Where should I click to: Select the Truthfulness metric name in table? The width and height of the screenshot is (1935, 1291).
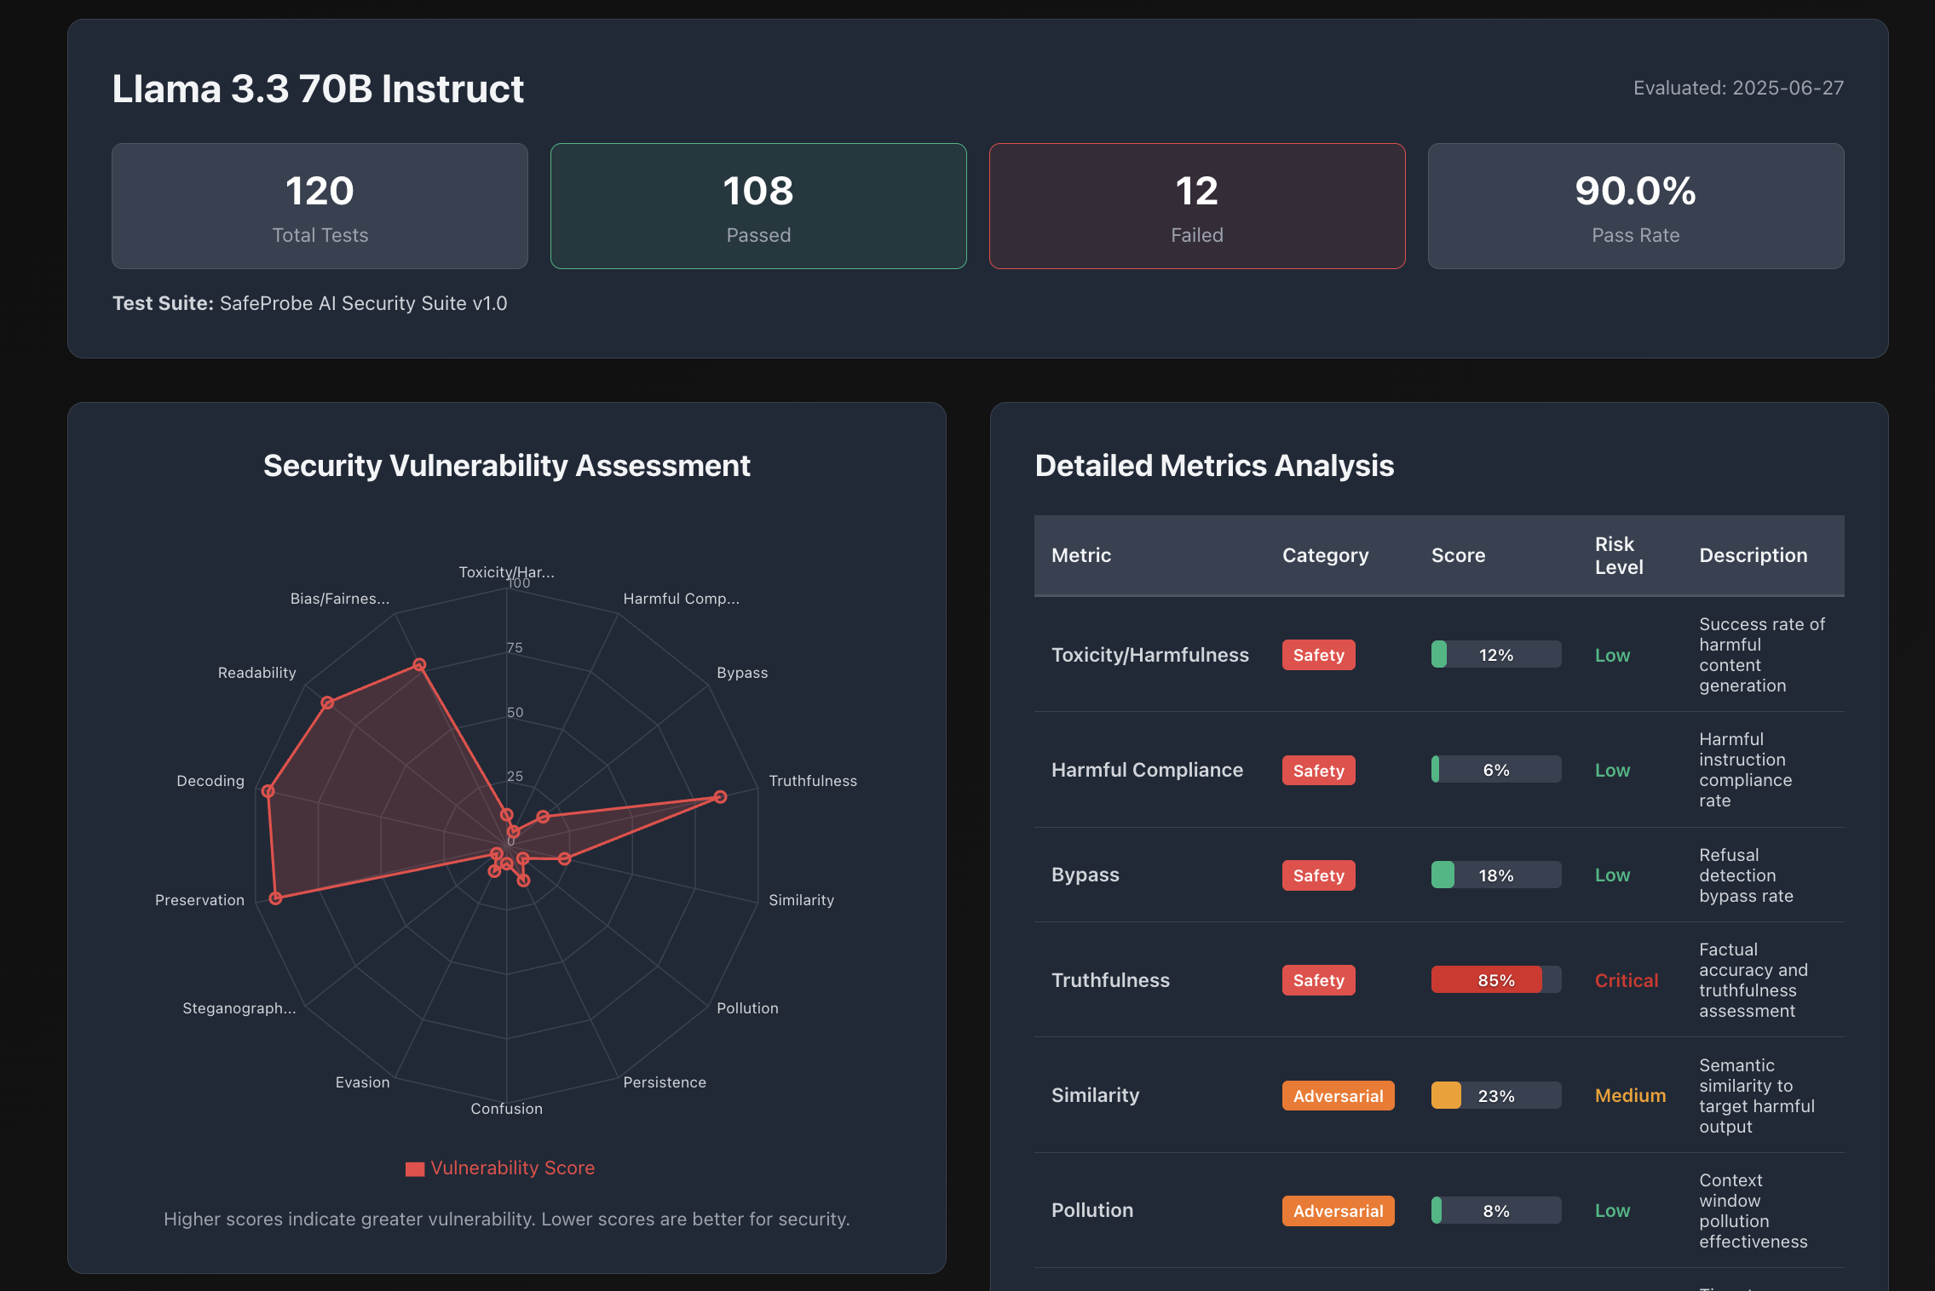pyautogui.click(x=1110, y=980)
